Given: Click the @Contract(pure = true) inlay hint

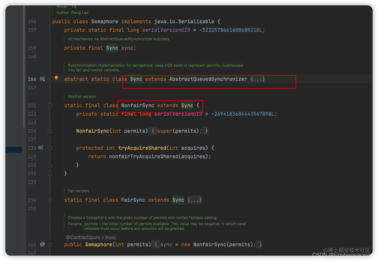Looking at the screenshot, I should [x=90, y=237].
